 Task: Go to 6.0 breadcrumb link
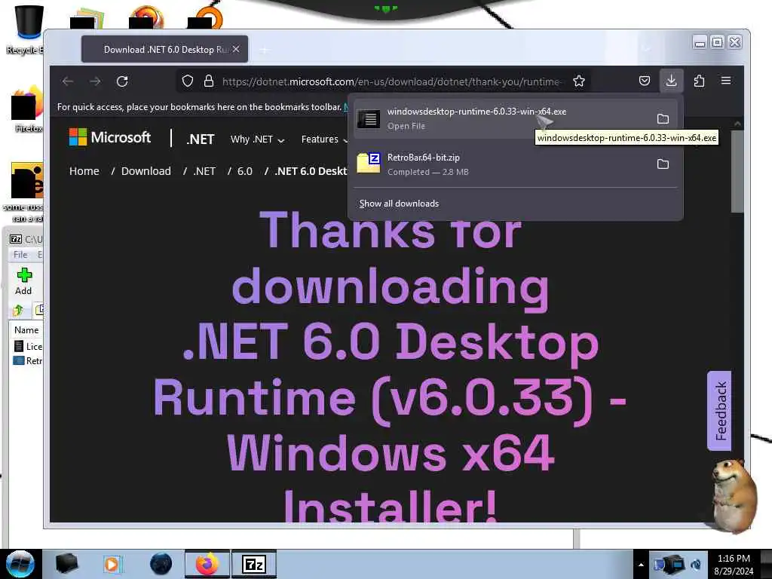pos(245,171)
